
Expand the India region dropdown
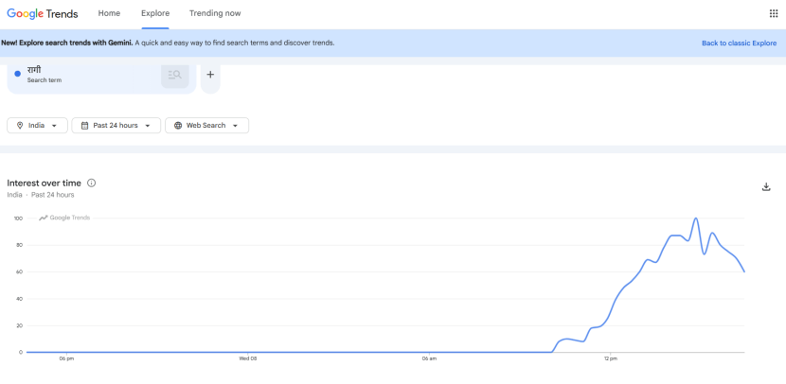click(x=54, y=125)
